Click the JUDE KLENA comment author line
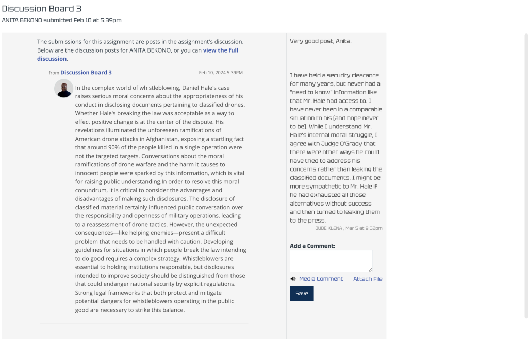Screen dimensions: 528x339 pyautogui.click(x=349, y=228)
